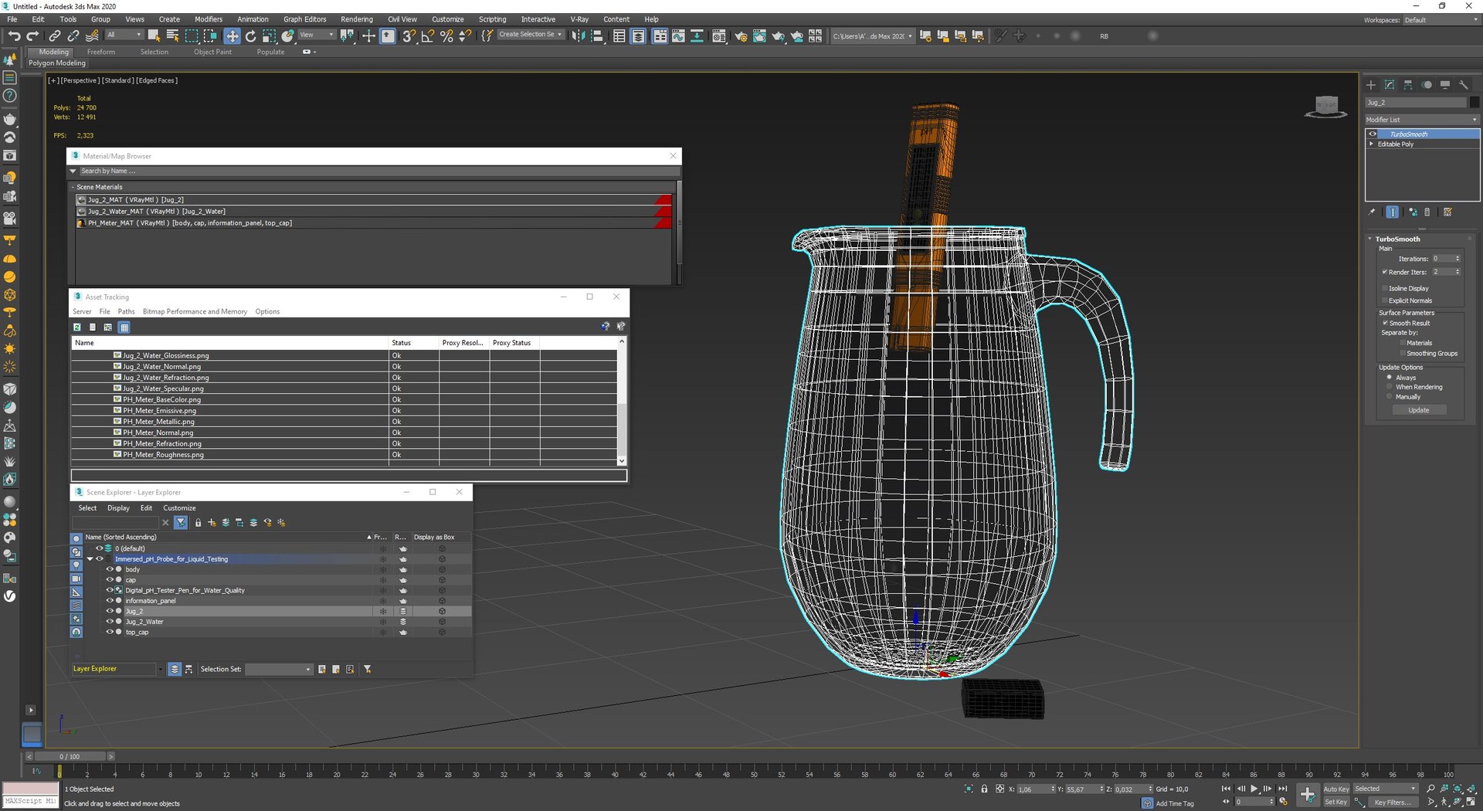
Task: Click the Update button in TurboSmooth
Action: tap(1419, 410)
